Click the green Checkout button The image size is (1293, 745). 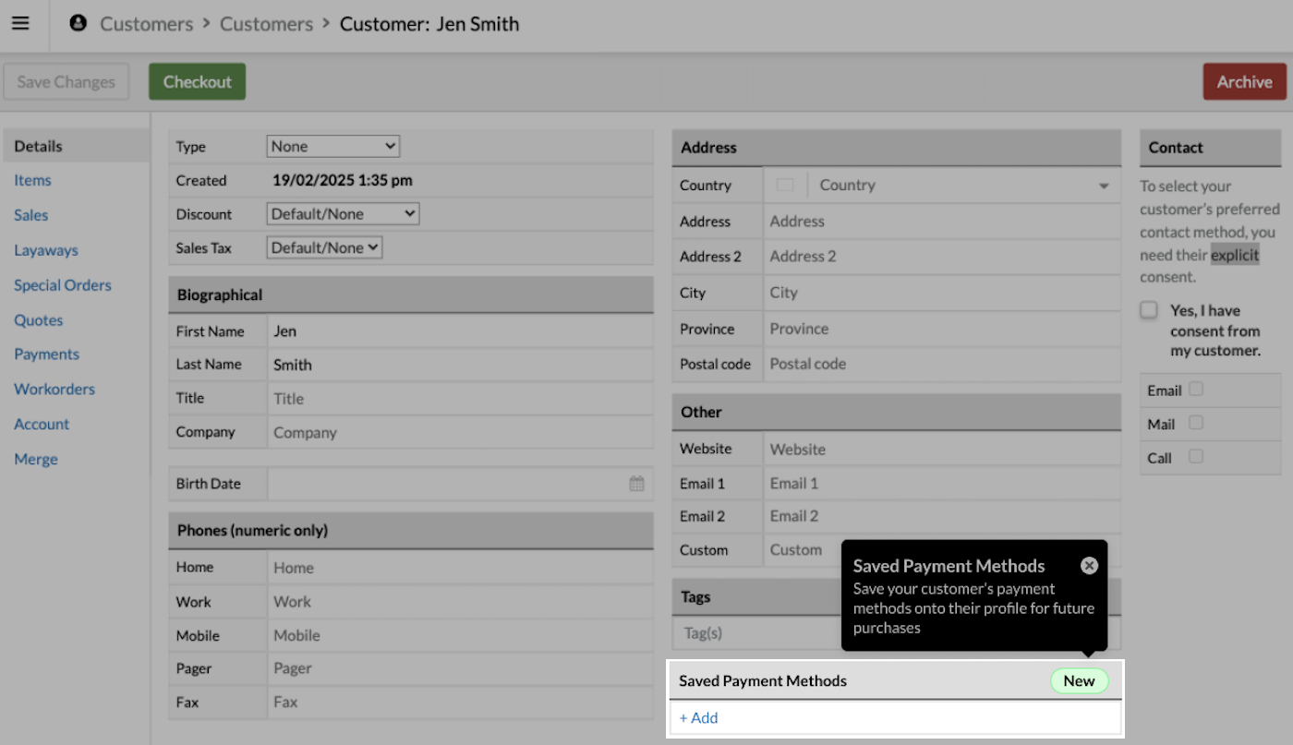point(197,82)
